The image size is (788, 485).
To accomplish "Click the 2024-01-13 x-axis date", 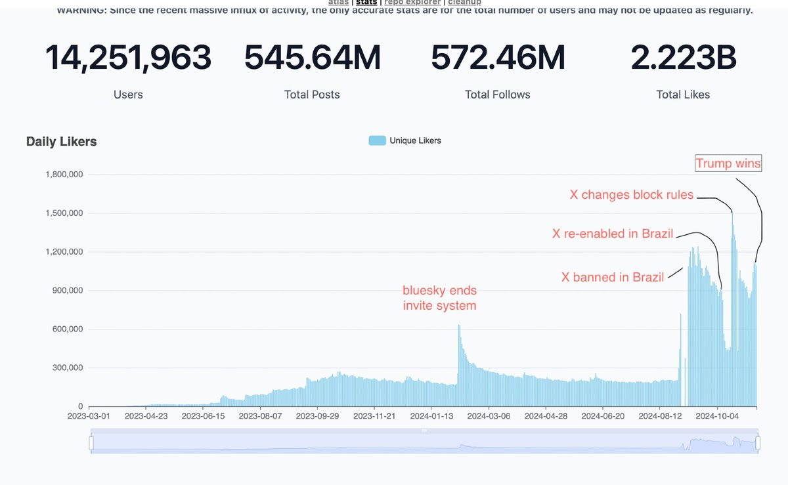I will click(x=431, y=415).
